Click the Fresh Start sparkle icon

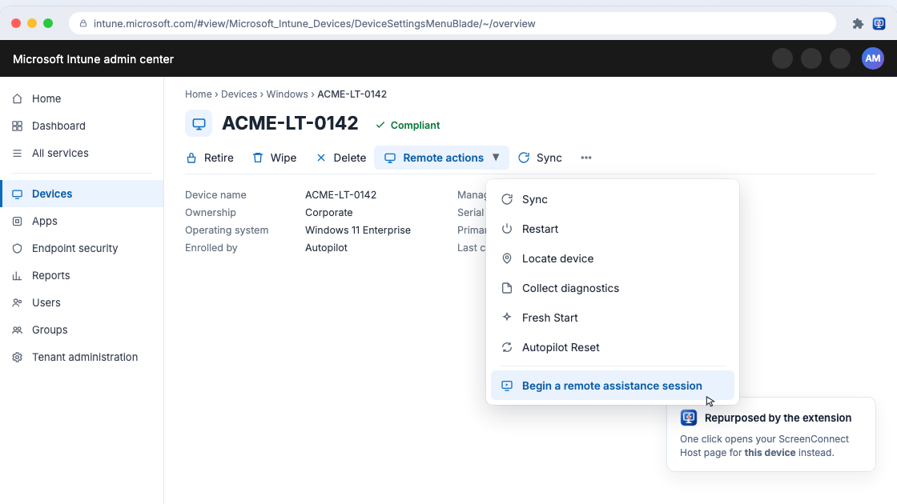coord(507,317)
